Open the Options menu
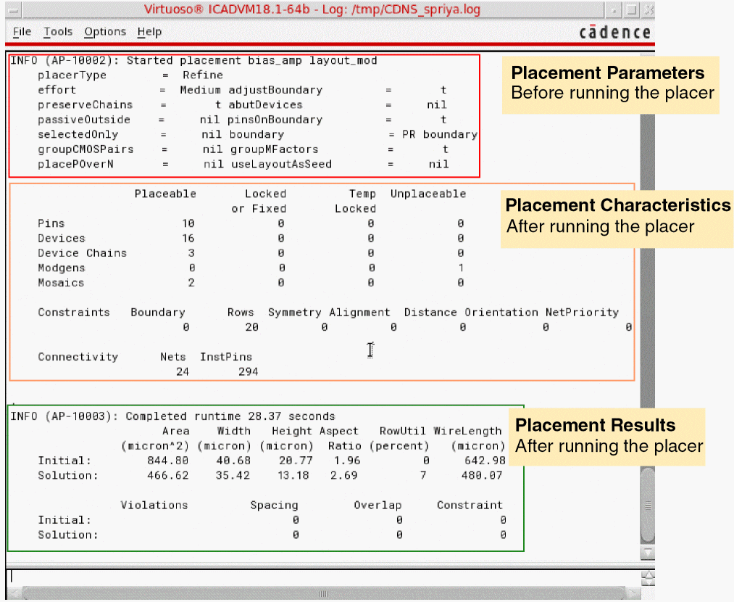This screenshot has width=734, height=602. [105, 32]
